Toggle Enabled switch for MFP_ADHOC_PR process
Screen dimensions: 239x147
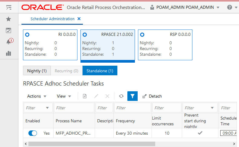pyautogui.click(x=33, y=133)
